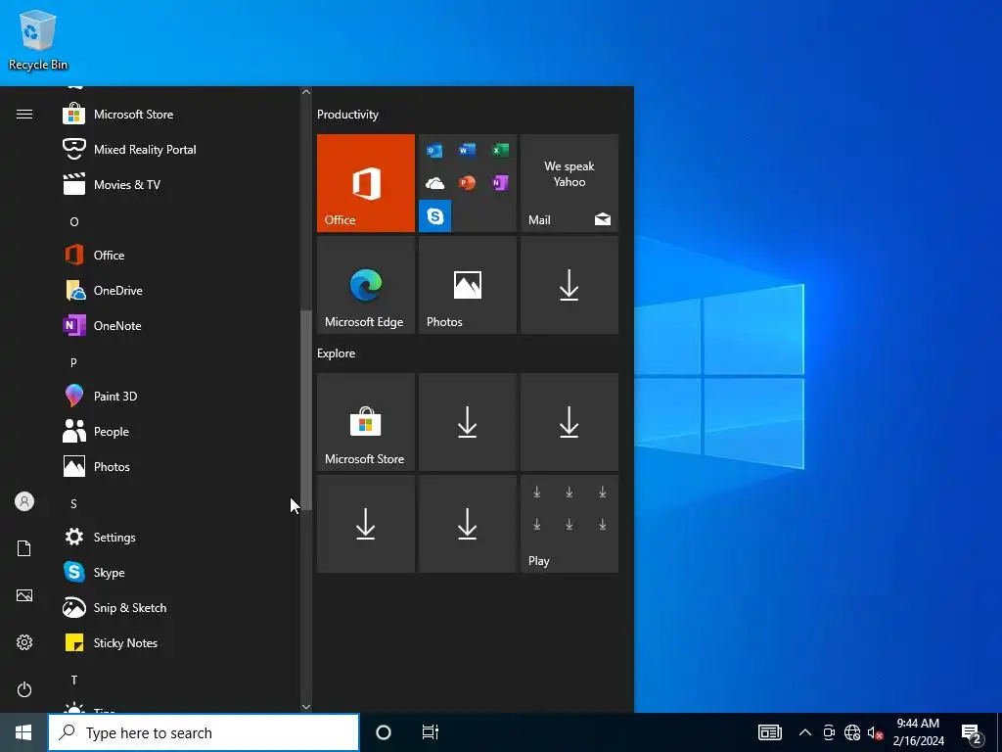Click the Explore group title
Image resolution: width=1002 pixels, height=752 pixels.
point(337,353)
